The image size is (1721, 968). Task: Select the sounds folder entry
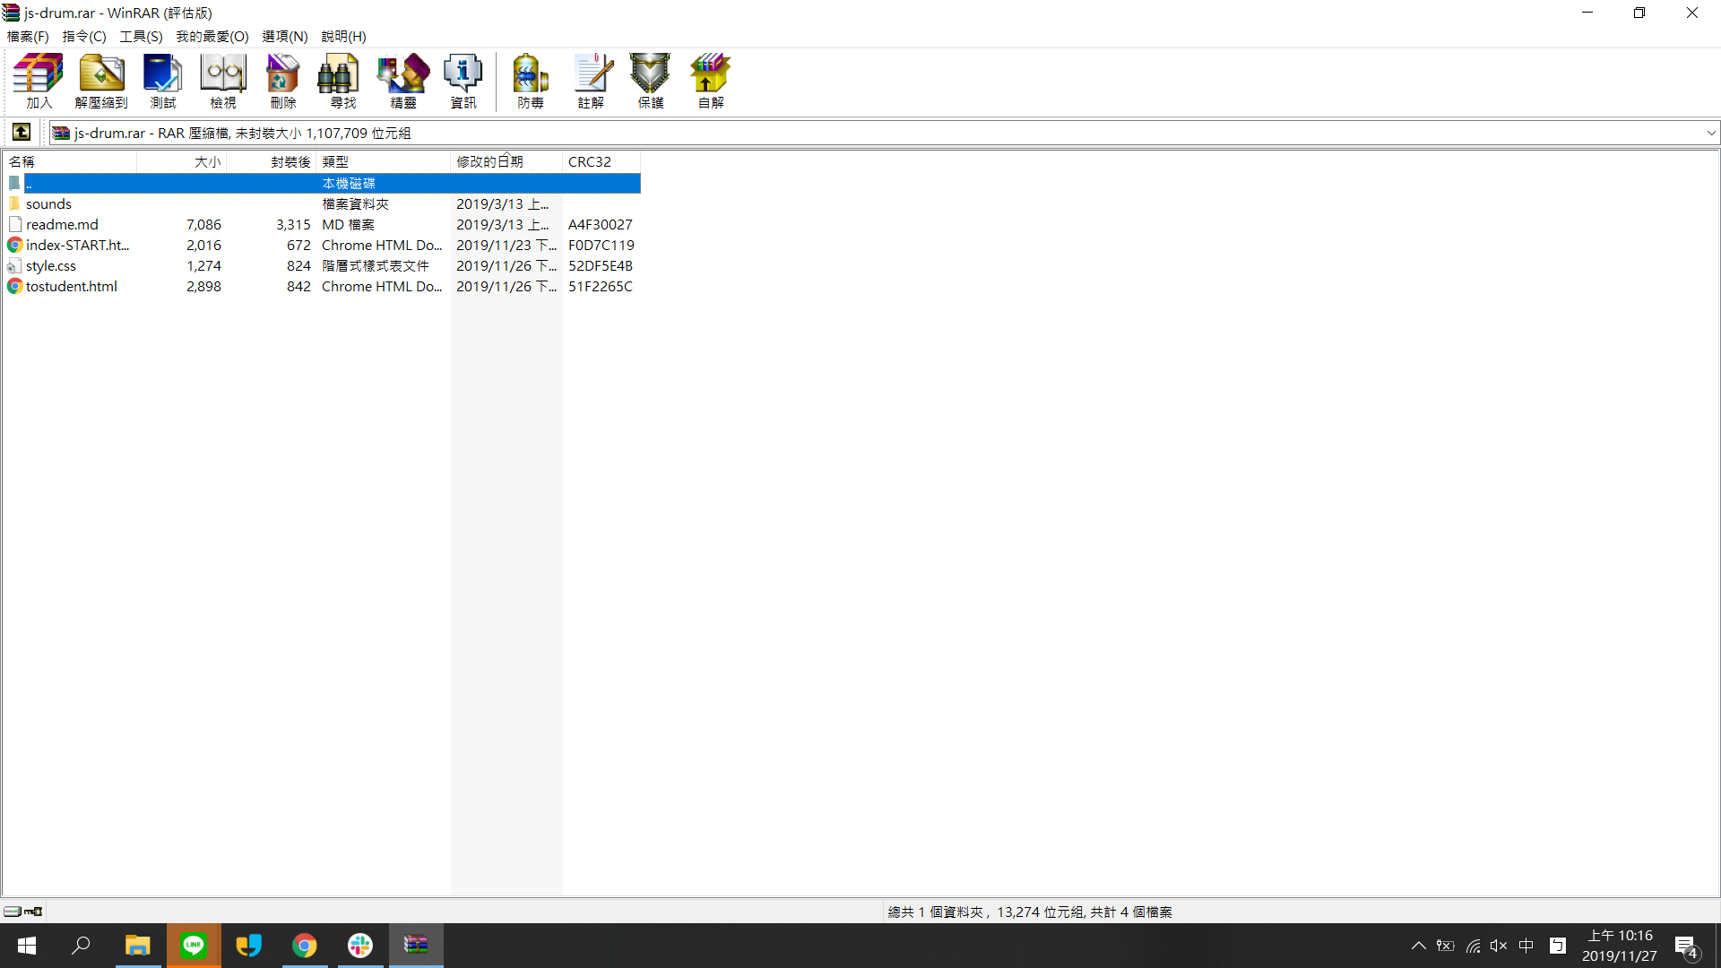point(48,204)
